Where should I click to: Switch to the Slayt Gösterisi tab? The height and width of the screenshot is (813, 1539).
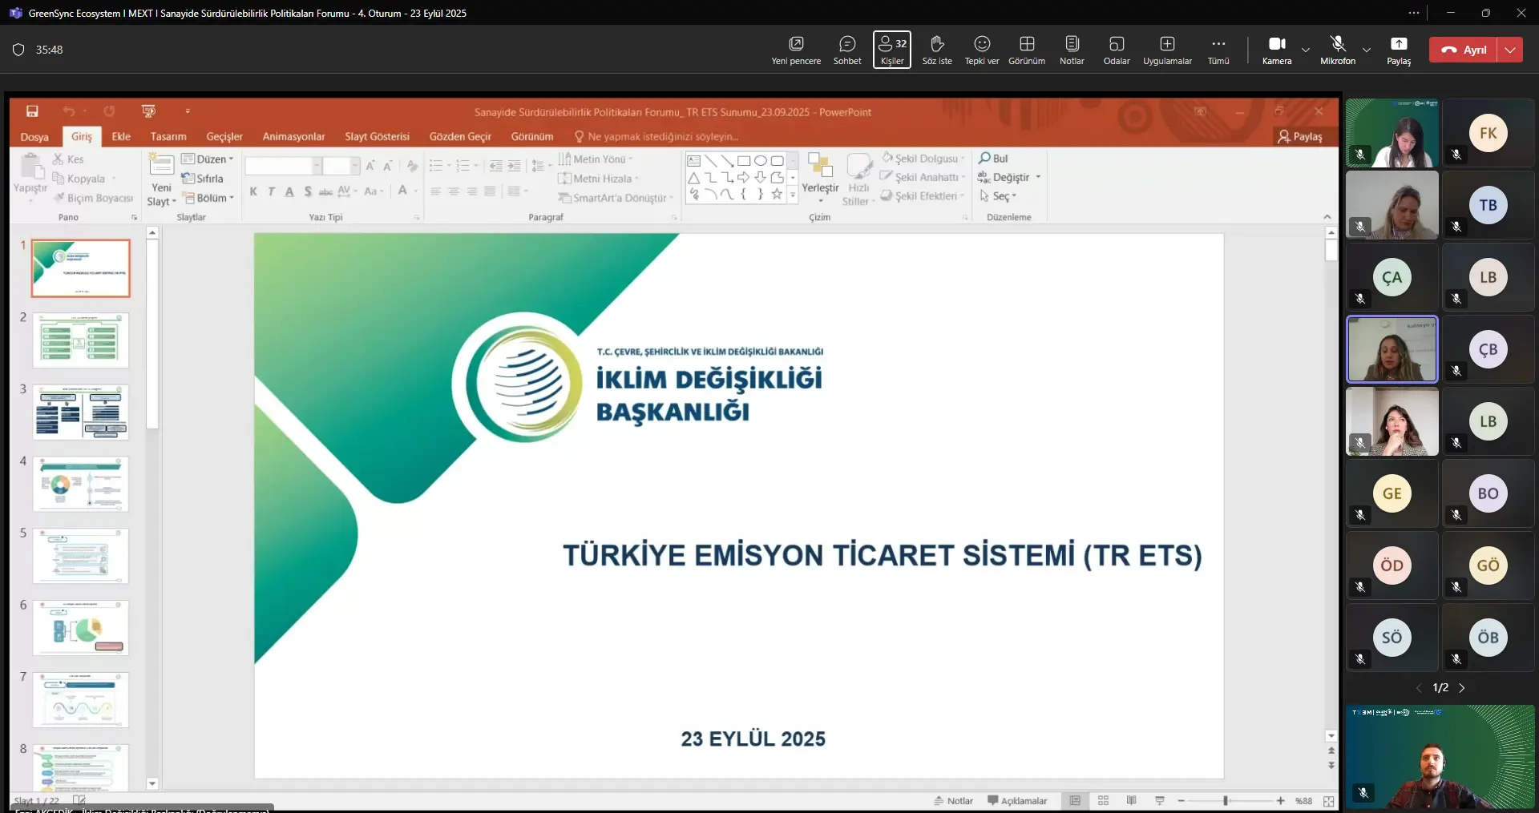tap(377, 137)
